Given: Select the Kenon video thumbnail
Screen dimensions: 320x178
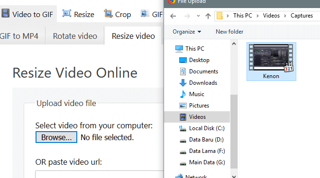Looking at the screenshot, I should (271, 57).
